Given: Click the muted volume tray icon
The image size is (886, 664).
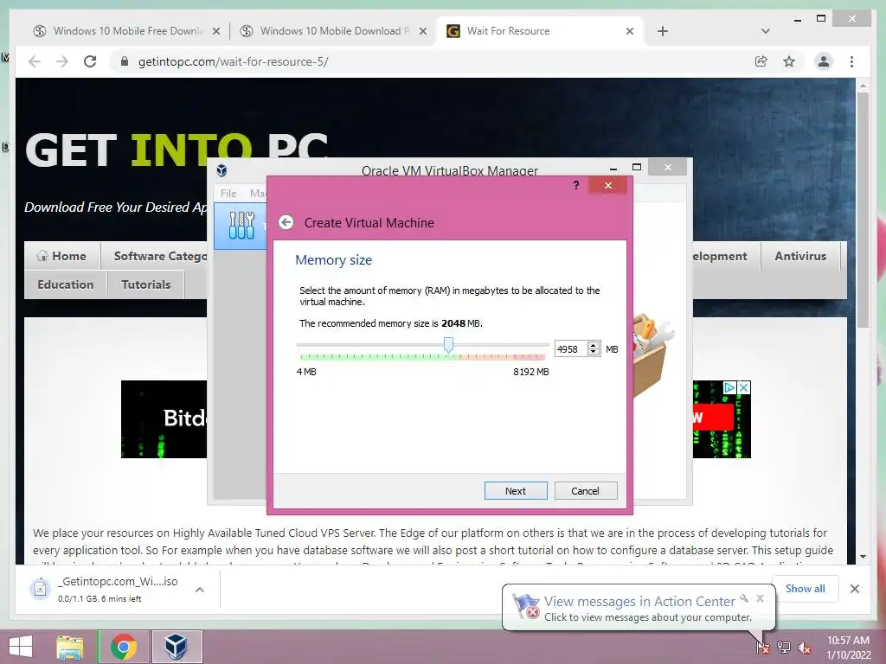Looking at the screenshot, I should point(804,648).
